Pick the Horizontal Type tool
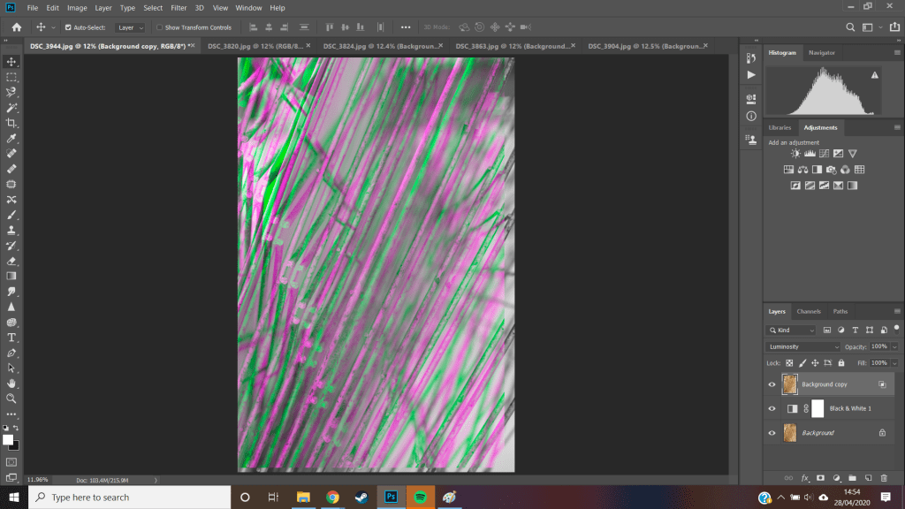 (x=11, y=338)
